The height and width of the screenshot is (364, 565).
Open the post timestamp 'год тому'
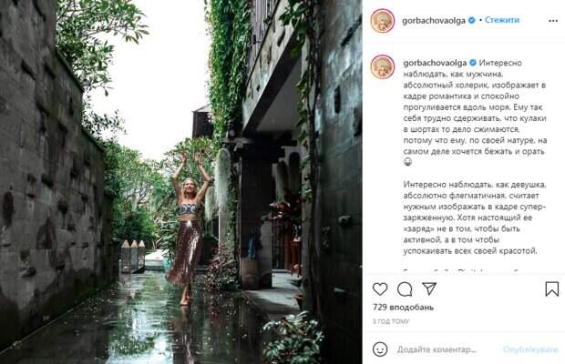point(391,321)
